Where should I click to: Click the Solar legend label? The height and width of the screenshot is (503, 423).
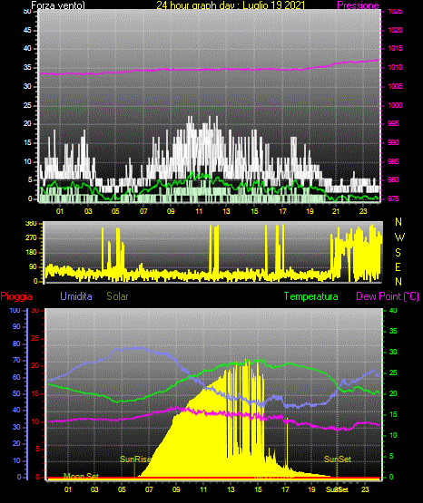(x=118, y=296)
